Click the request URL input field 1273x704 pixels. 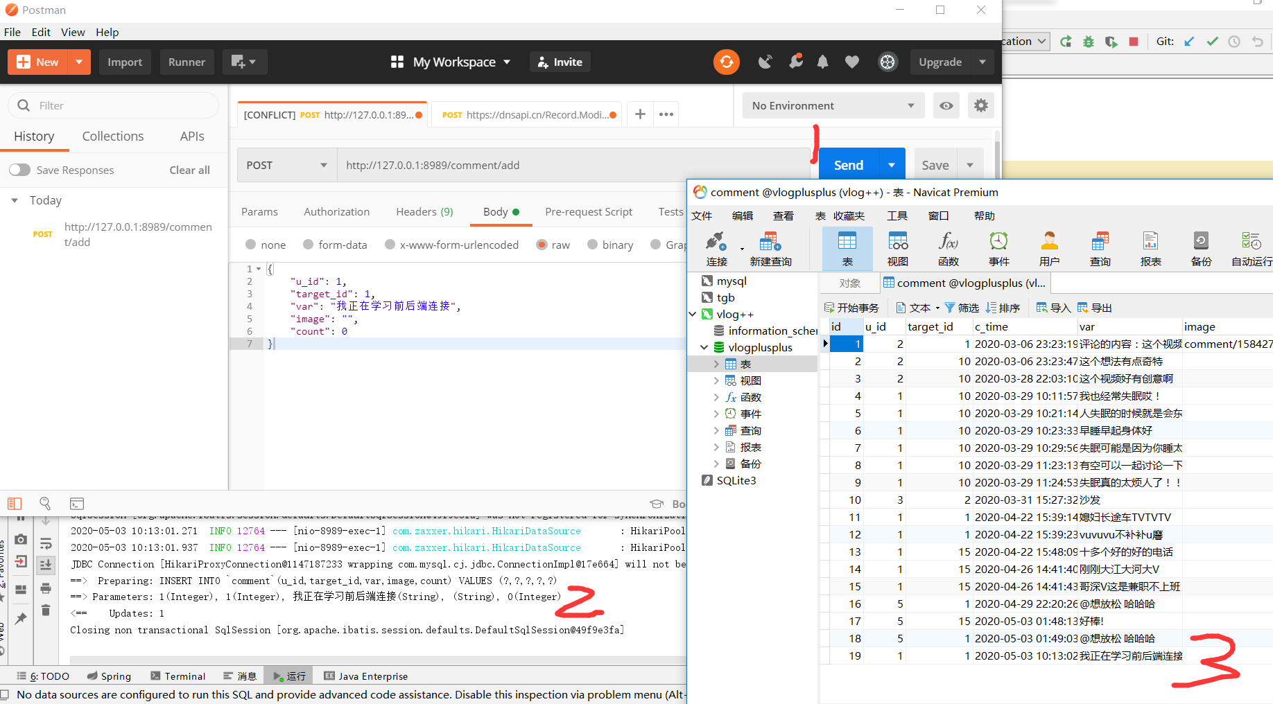point(573,165)
